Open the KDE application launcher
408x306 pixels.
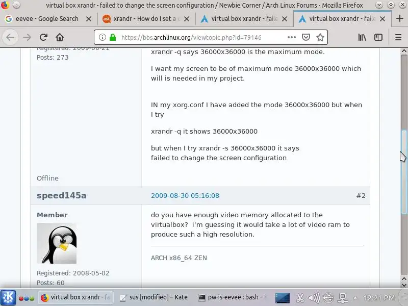8,297
